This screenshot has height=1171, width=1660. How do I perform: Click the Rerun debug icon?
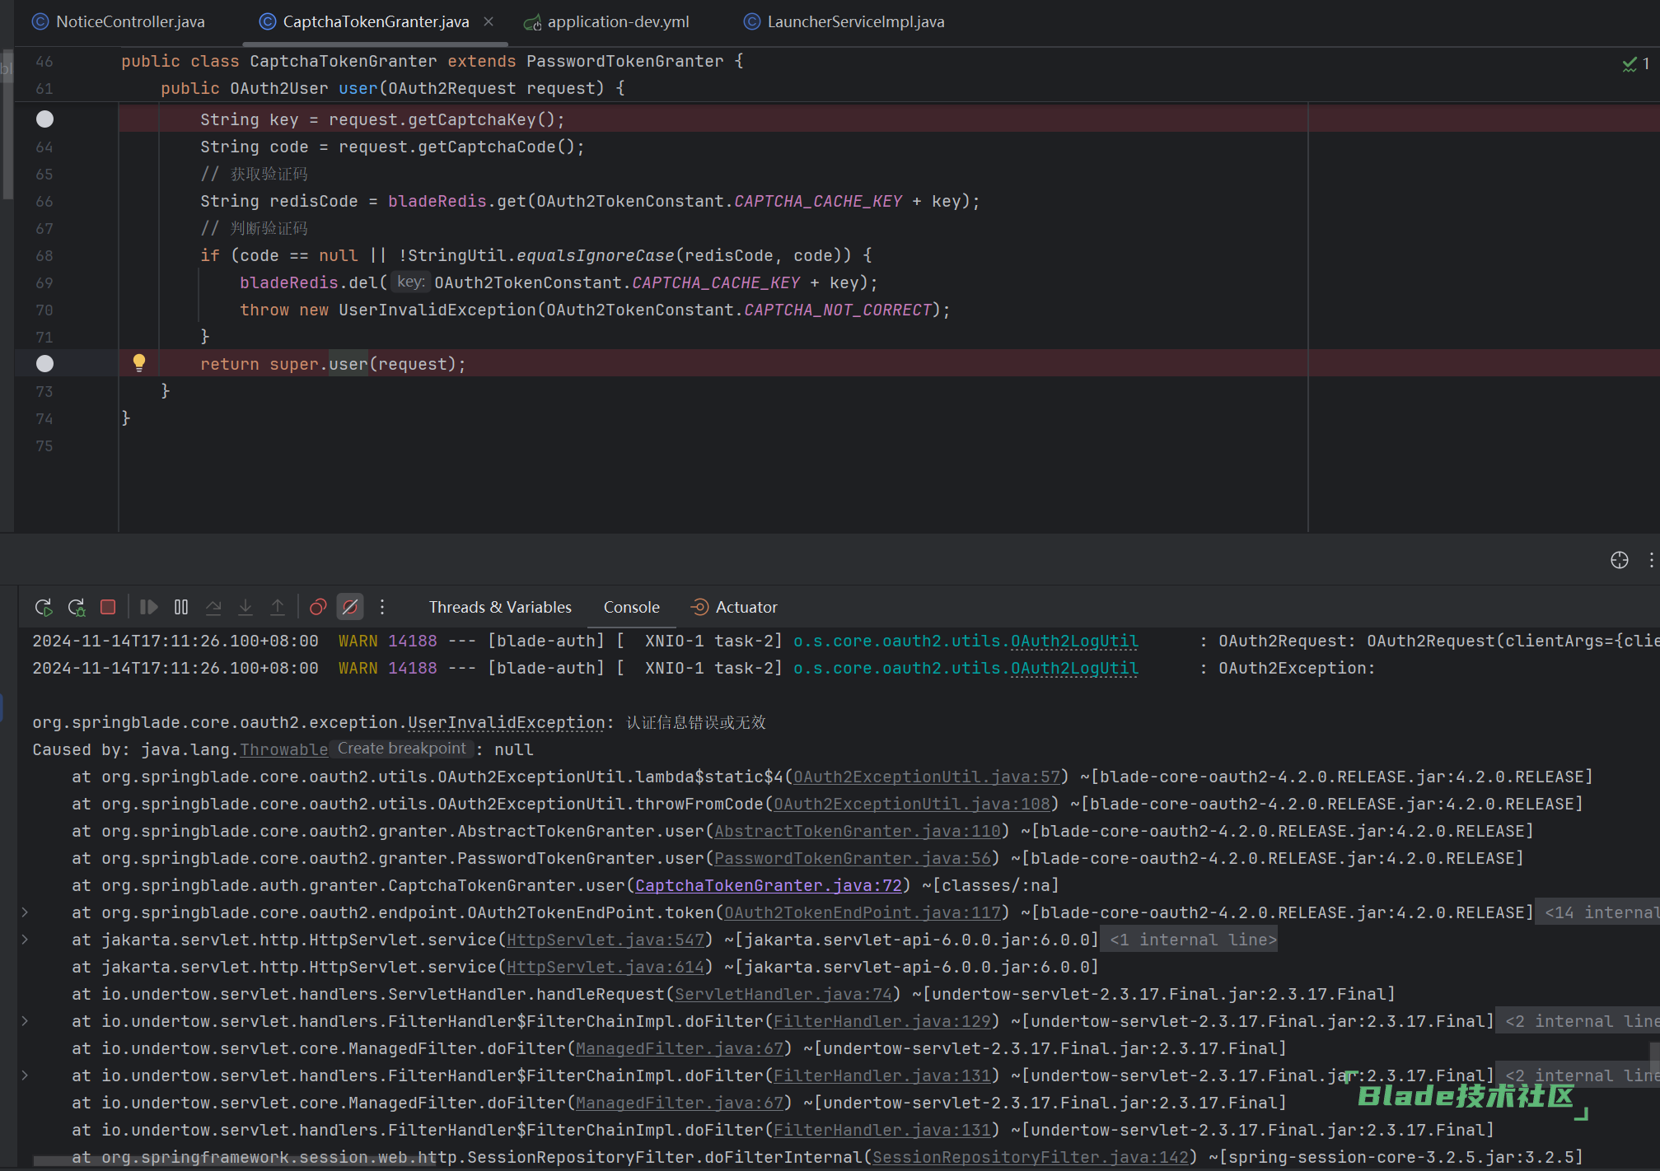pyautogui.click(x=44, y=607)
